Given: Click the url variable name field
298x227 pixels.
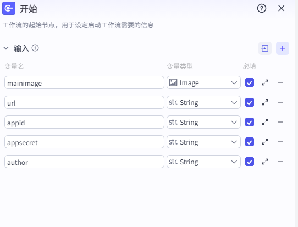Looking at the screenshot, I should 84,102.
